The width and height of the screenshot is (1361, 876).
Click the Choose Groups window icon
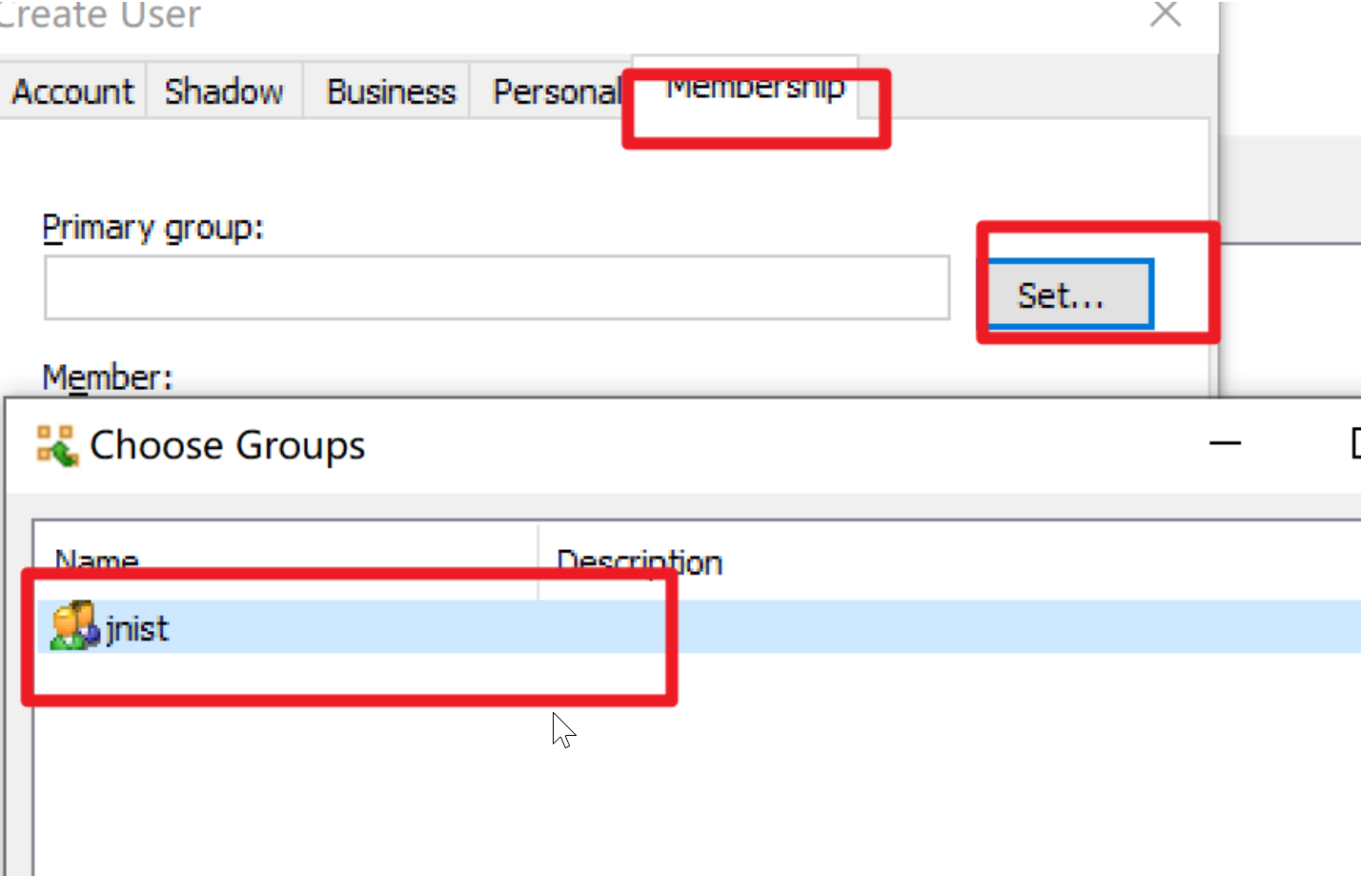click(x=56, y=446)
